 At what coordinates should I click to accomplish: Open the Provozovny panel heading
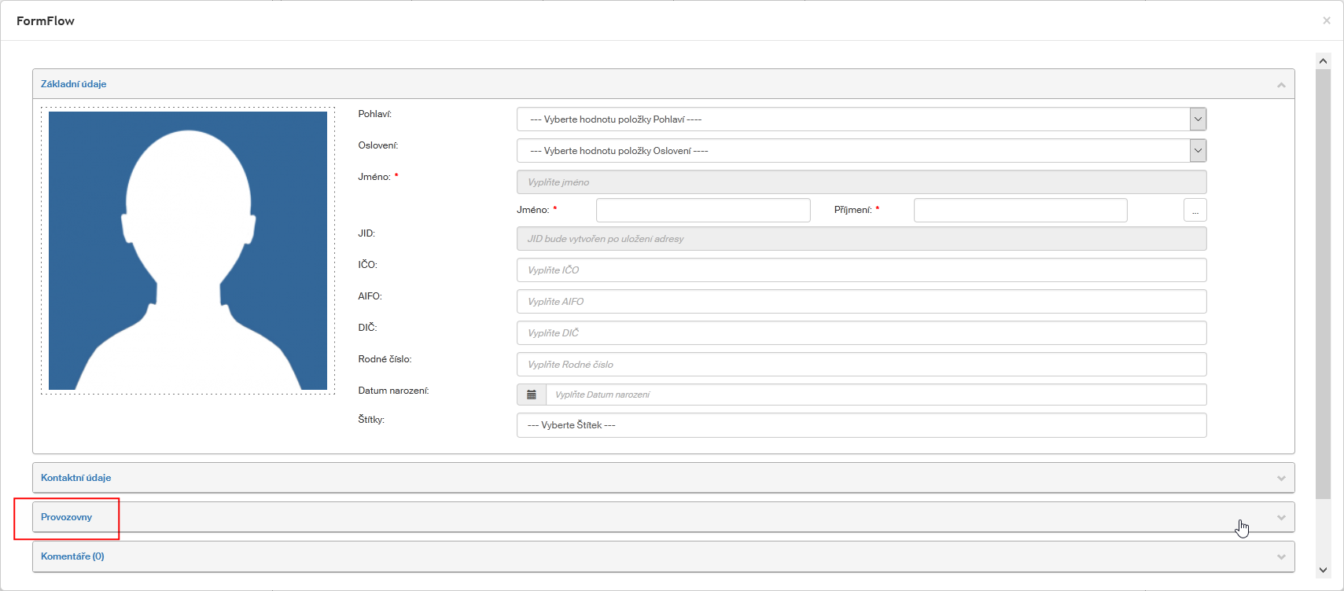(67, 517)
